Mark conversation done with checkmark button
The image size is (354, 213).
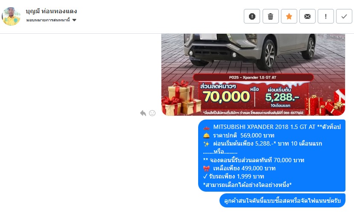(344, 16)
